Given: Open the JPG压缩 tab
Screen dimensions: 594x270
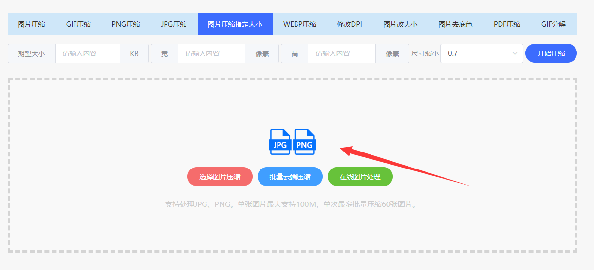Looking at the screenshot, I should [174, 24].
